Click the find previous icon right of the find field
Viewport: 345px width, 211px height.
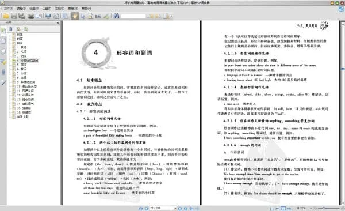151,16
